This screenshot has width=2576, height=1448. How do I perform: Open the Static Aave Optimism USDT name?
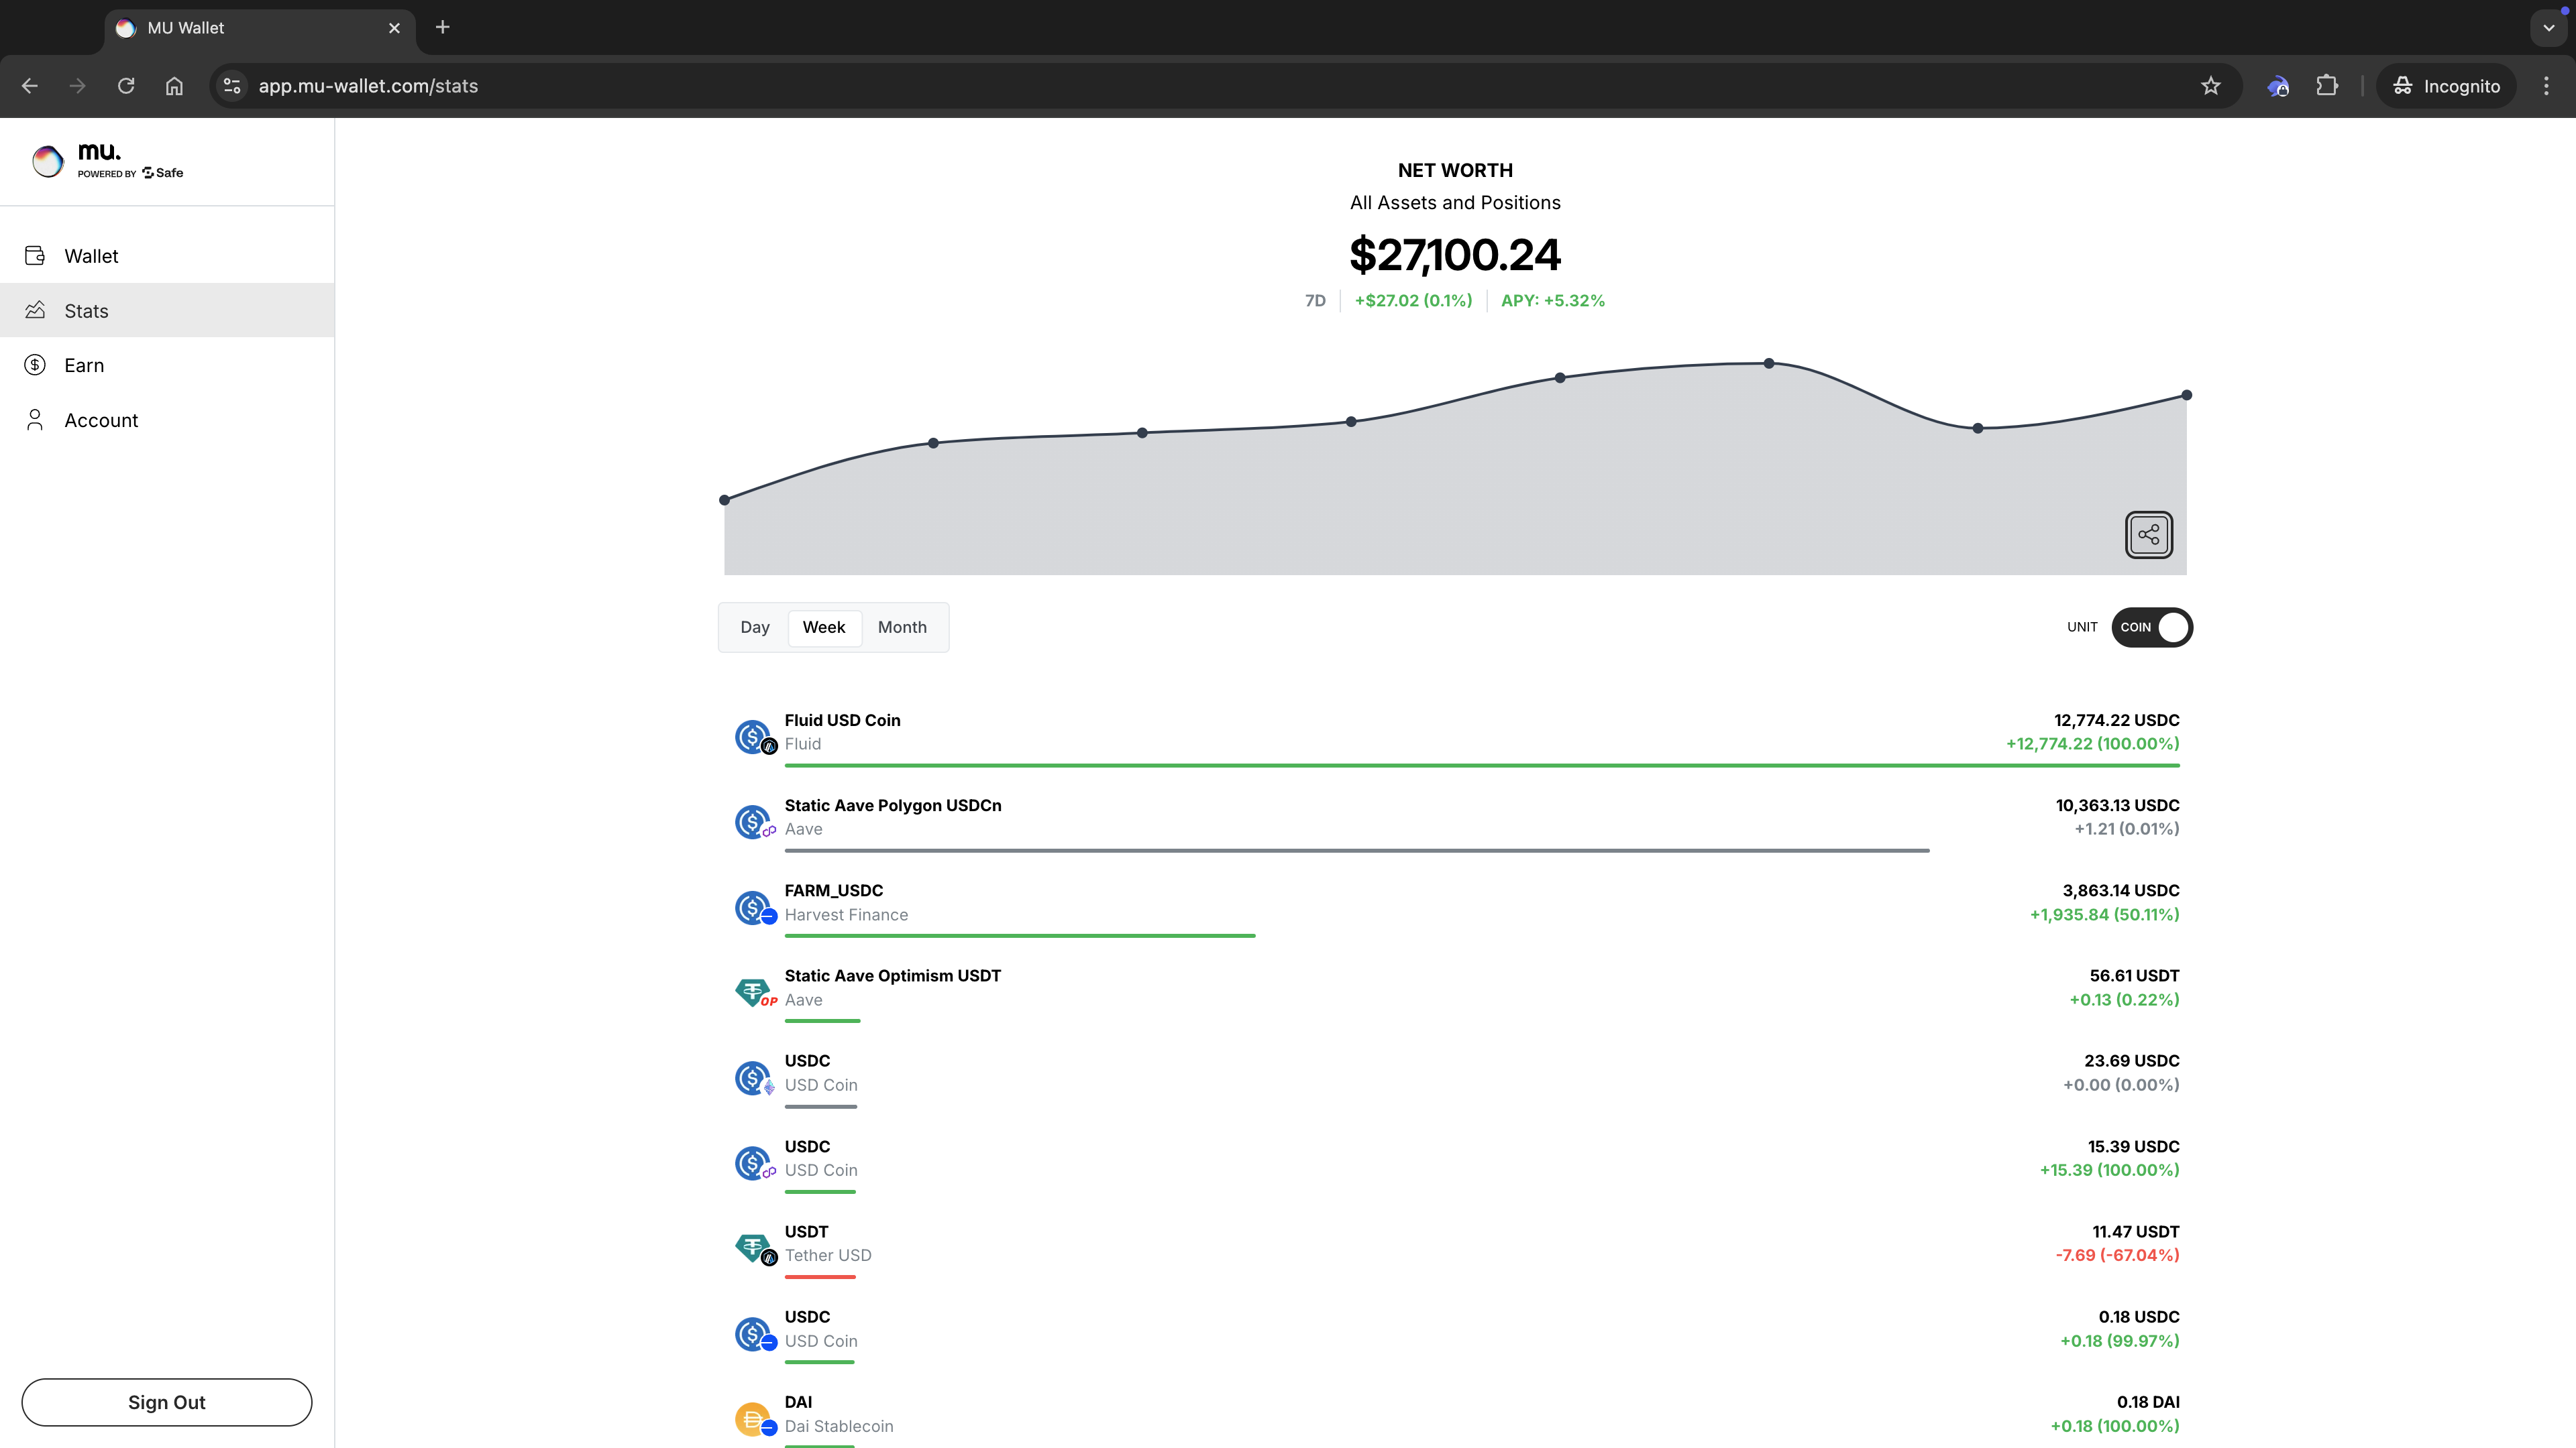click(892, 975)
